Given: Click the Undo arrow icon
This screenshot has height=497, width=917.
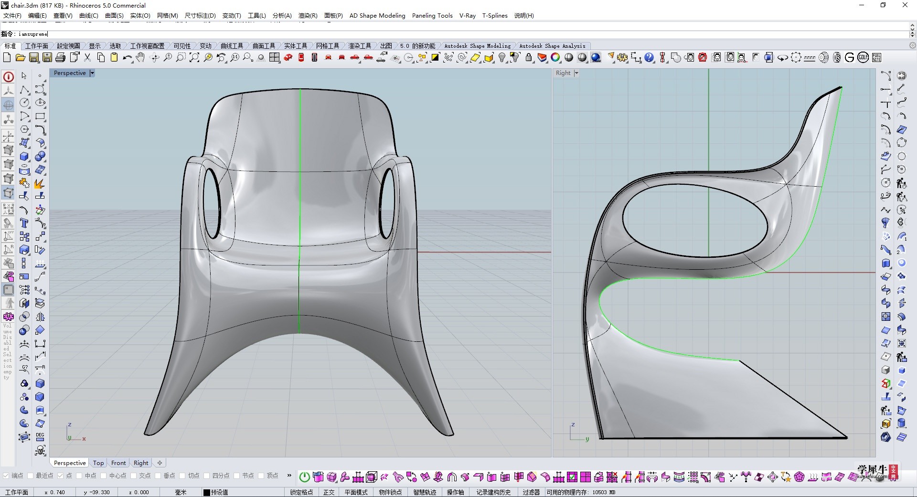Looking at the screenshot, I should 127,58.
